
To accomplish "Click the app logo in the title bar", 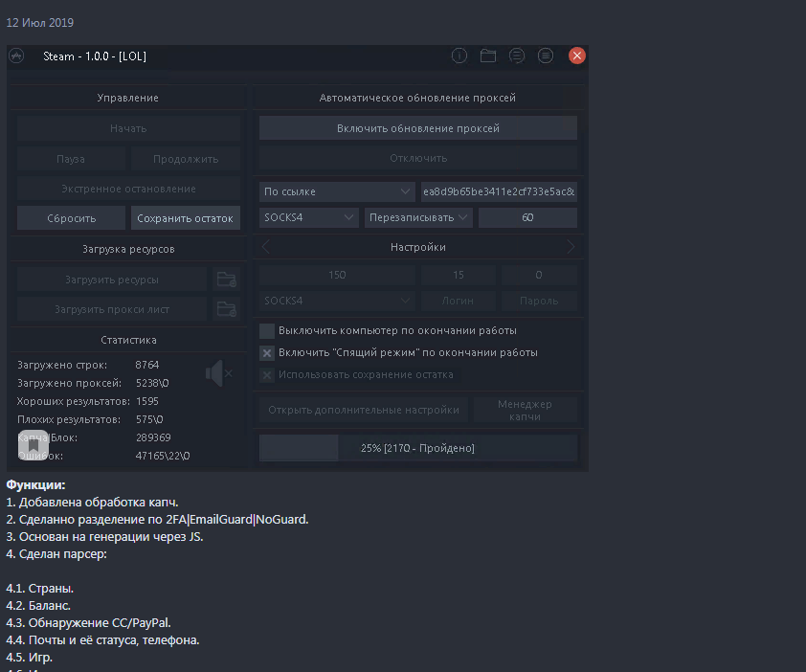I will coord(16,56).
